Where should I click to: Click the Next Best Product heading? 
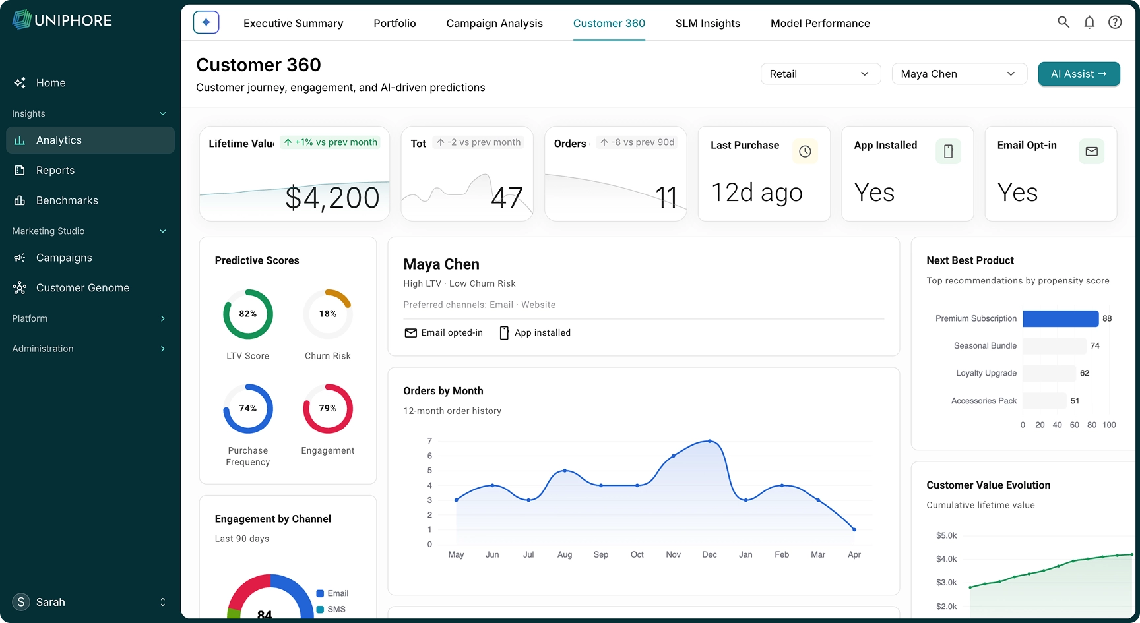pos(970,260)
